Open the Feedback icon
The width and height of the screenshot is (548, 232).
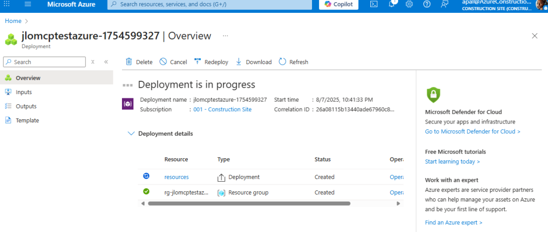click(445, 4)
